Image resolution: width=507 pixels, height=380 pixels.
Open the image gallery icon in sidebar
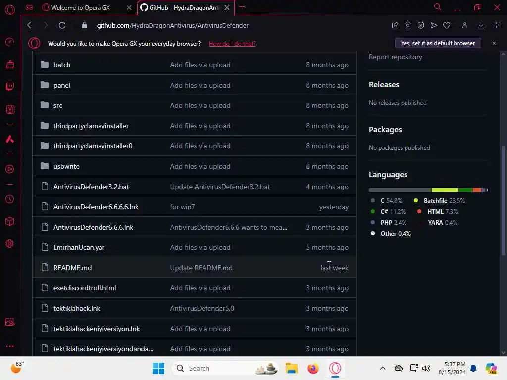click(x=10, y=322)
